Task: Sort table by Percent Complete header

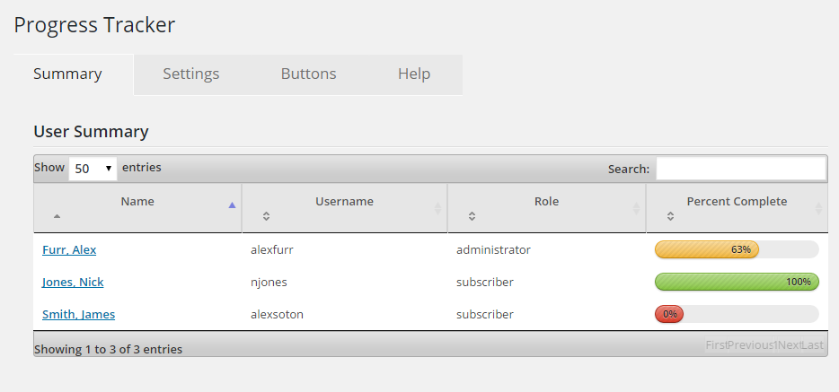Action: click(x=737, y=208)
